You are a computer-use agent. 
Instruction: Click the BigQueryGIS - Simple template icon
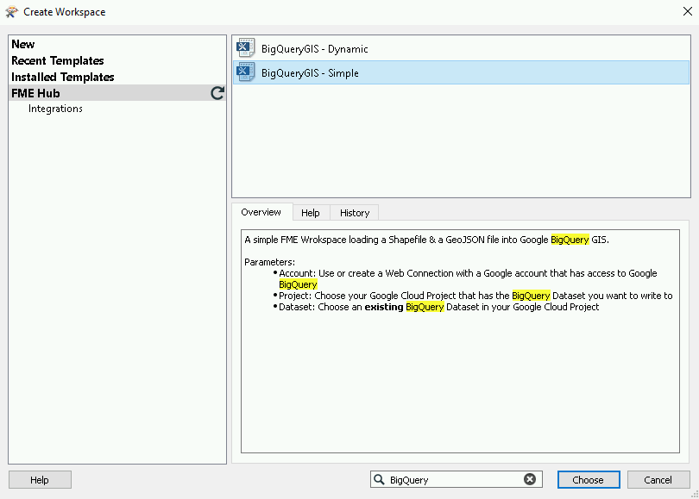[x=246, y=72]
